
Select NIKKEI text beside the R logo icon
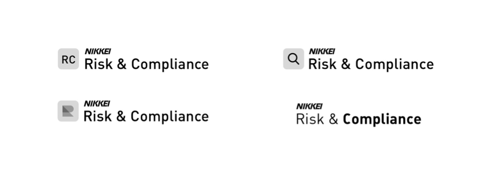pos(97,103)
